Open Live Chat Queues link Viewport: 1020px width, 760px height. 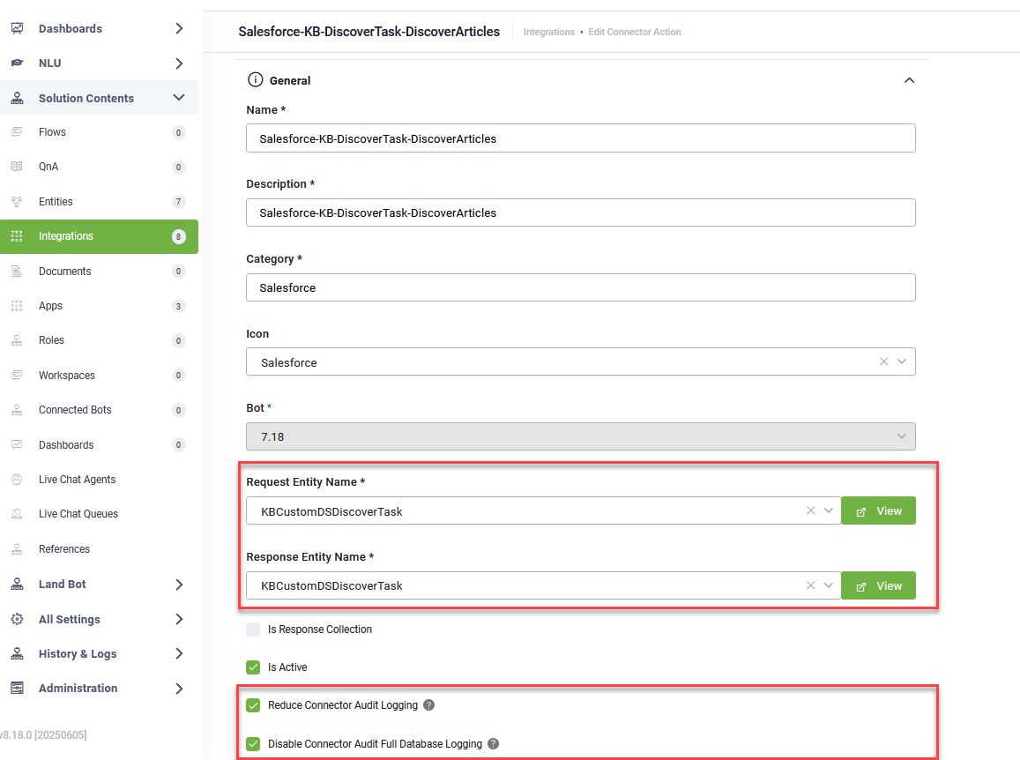coord(78,514)
